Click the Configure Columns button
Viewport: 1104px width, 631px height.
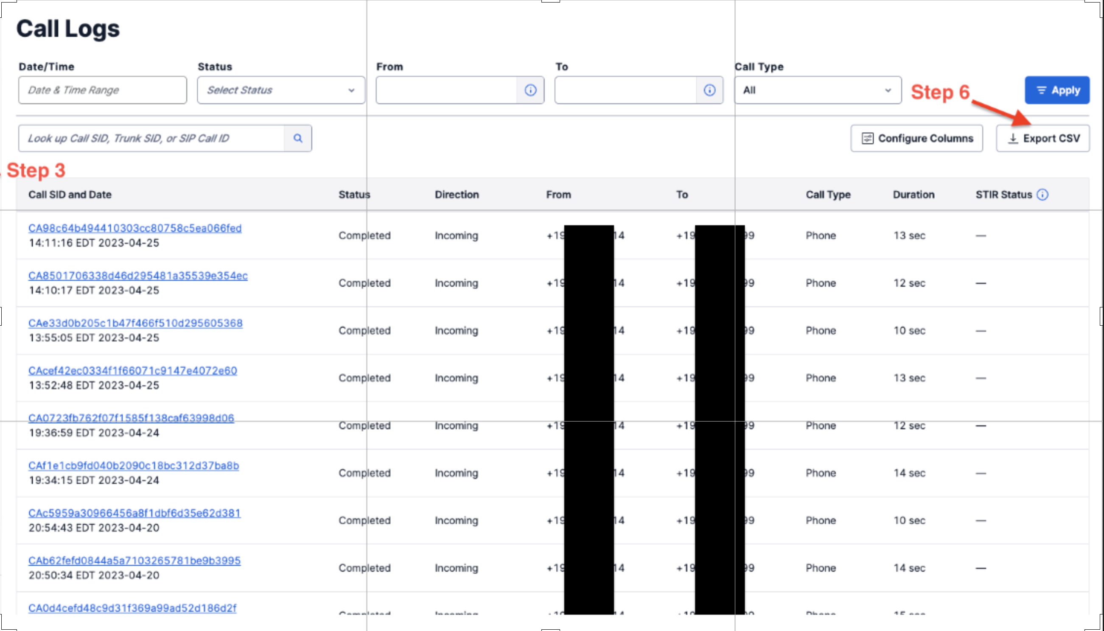tap(916, 138)
